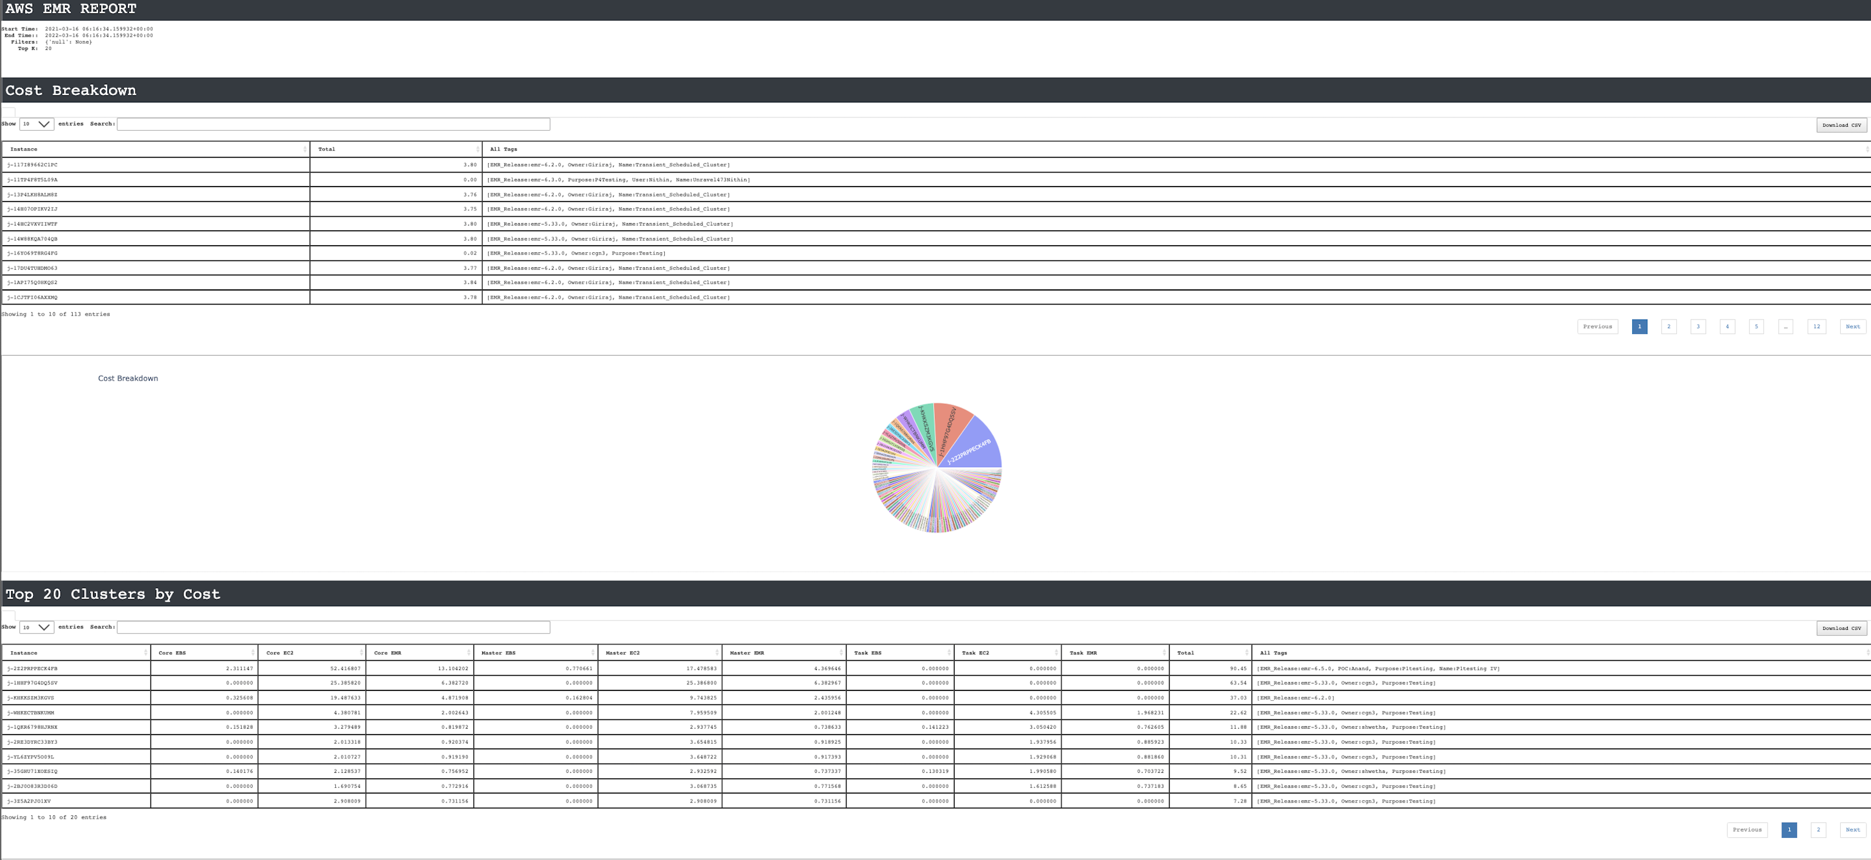Click the AWS EMR REPORT page title

(x=70, y=9)
